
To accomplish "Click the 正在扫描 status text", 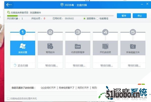I will (x=23, y=66).
